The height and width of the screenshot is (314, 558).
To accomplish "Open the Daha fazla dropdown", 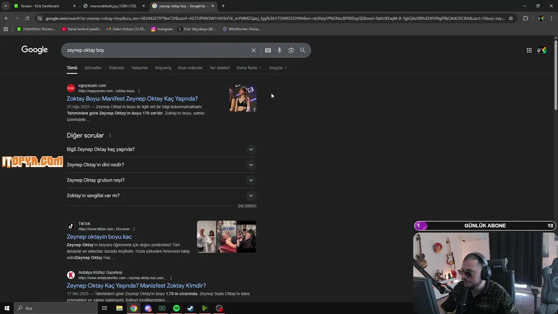I will pyautogui.click(x=249, y=68).
